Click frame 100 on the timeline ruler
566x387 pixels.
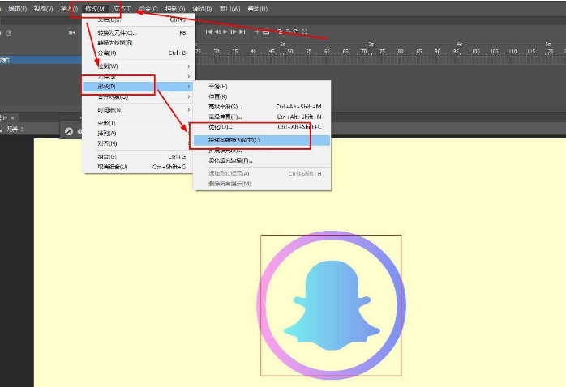(x=476, y=52)
